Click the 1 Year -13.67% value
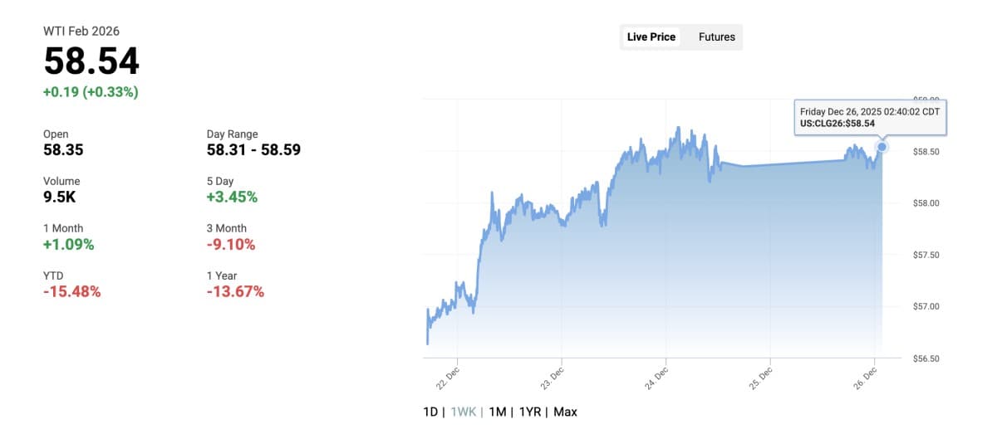Image resolution: width=997 pixels, height=439 pixels. 235,291
